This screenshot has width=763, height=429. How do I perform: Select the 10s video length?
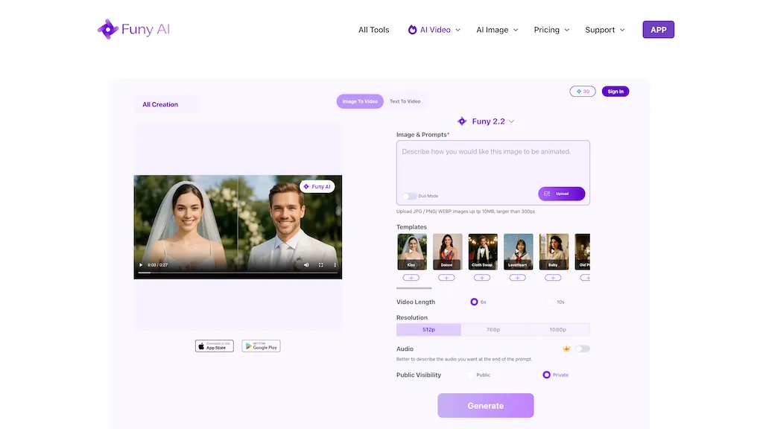click(551, 302)
